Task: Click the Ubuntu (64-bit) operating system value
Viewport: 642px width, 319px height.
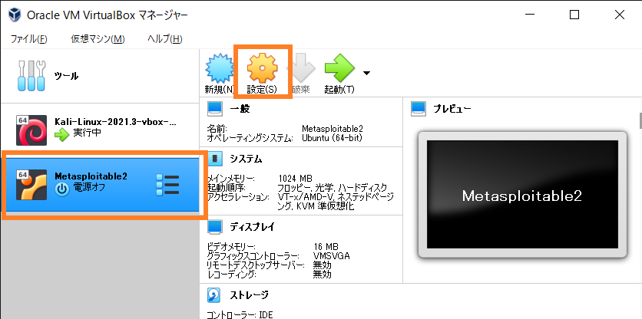Action: coord(332,138)
